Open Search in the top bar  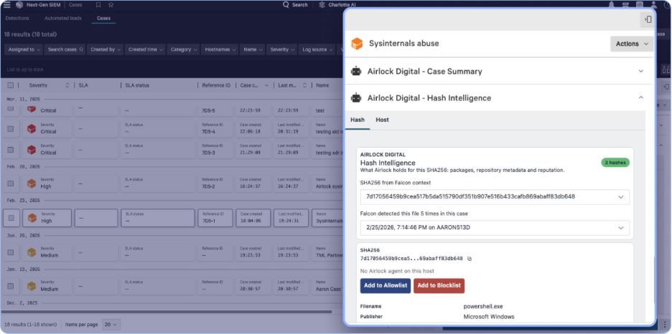point(295,5)
